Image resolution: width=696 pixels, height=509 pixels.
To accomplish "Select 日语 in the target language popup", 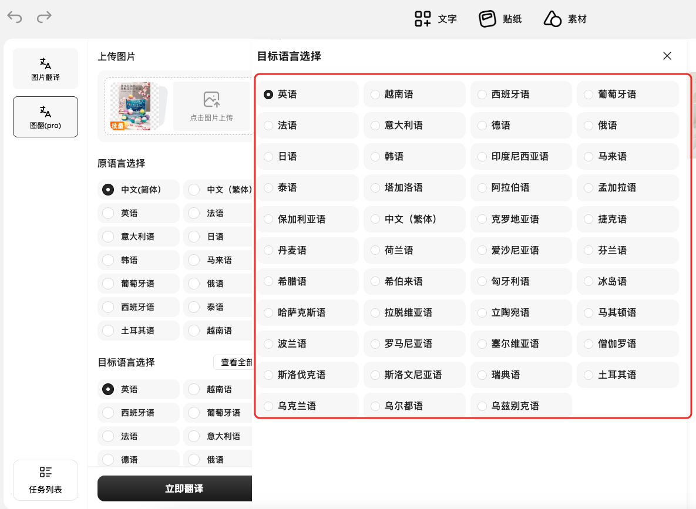I will pyautogui.click(x=308, y=156).
